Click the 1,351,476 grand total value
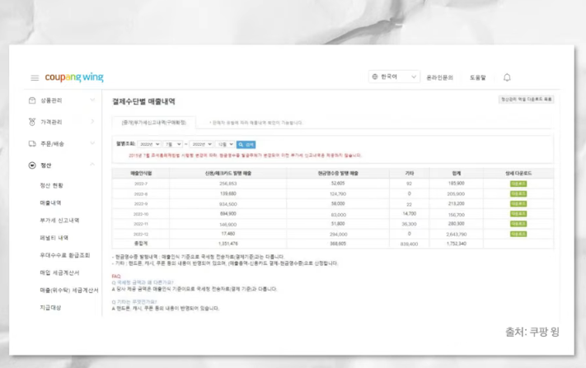Viewport: 586px width, 368px height. click(228, 244)
